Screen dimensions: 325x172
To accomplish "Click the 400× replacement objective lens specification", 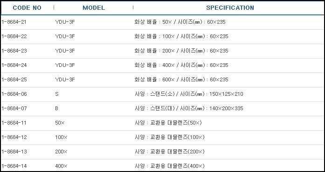I will [x=170, y=166].
